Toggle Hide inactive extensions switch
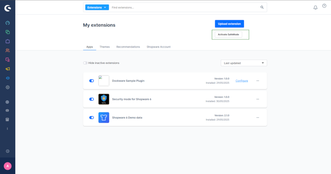This screenshot has height=174, width=331. click(x=85, y=63)
